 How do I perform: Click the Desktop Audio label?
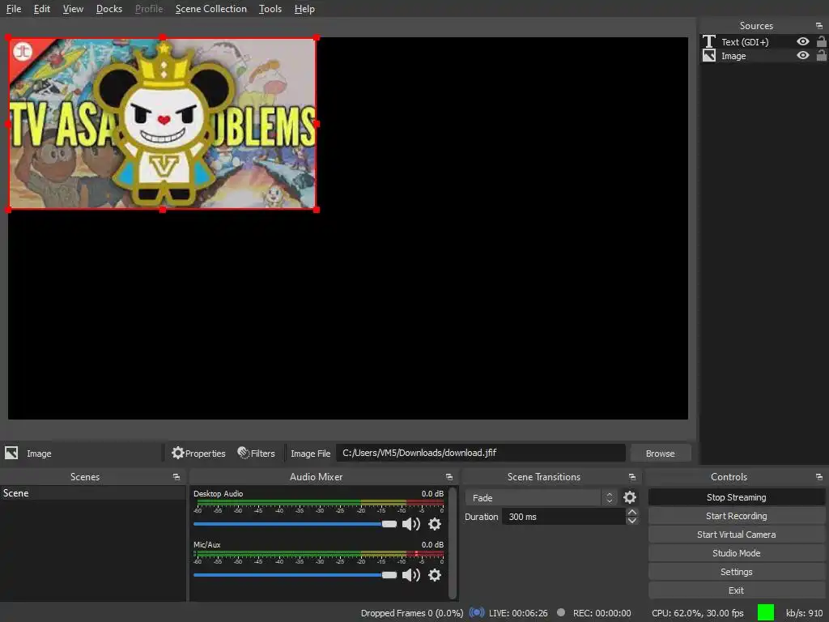click(218, 493)
